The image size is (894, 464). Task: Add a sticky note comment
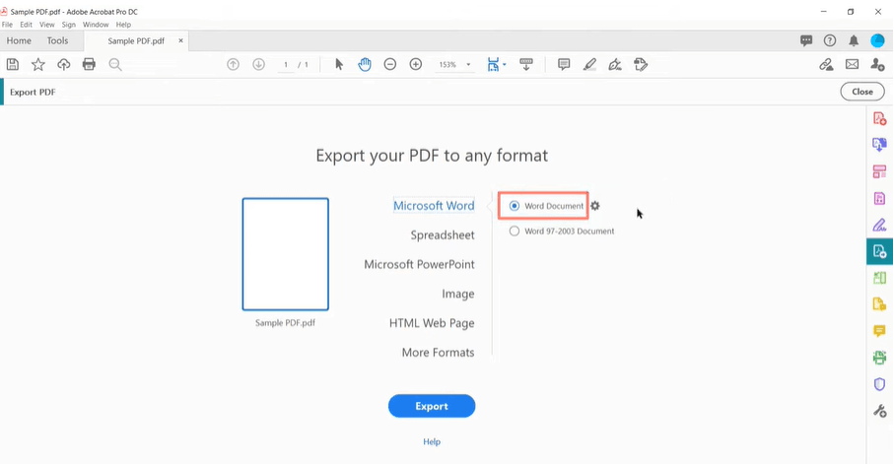(x=564, y=64)
